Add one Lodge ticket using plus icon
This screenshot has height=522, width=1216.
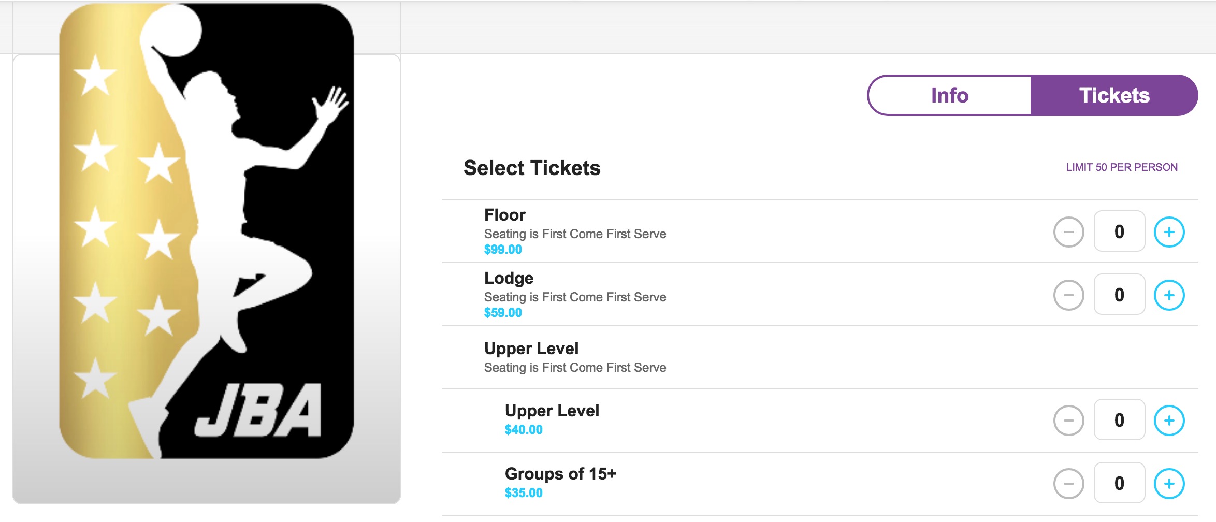coord(1169,295)
